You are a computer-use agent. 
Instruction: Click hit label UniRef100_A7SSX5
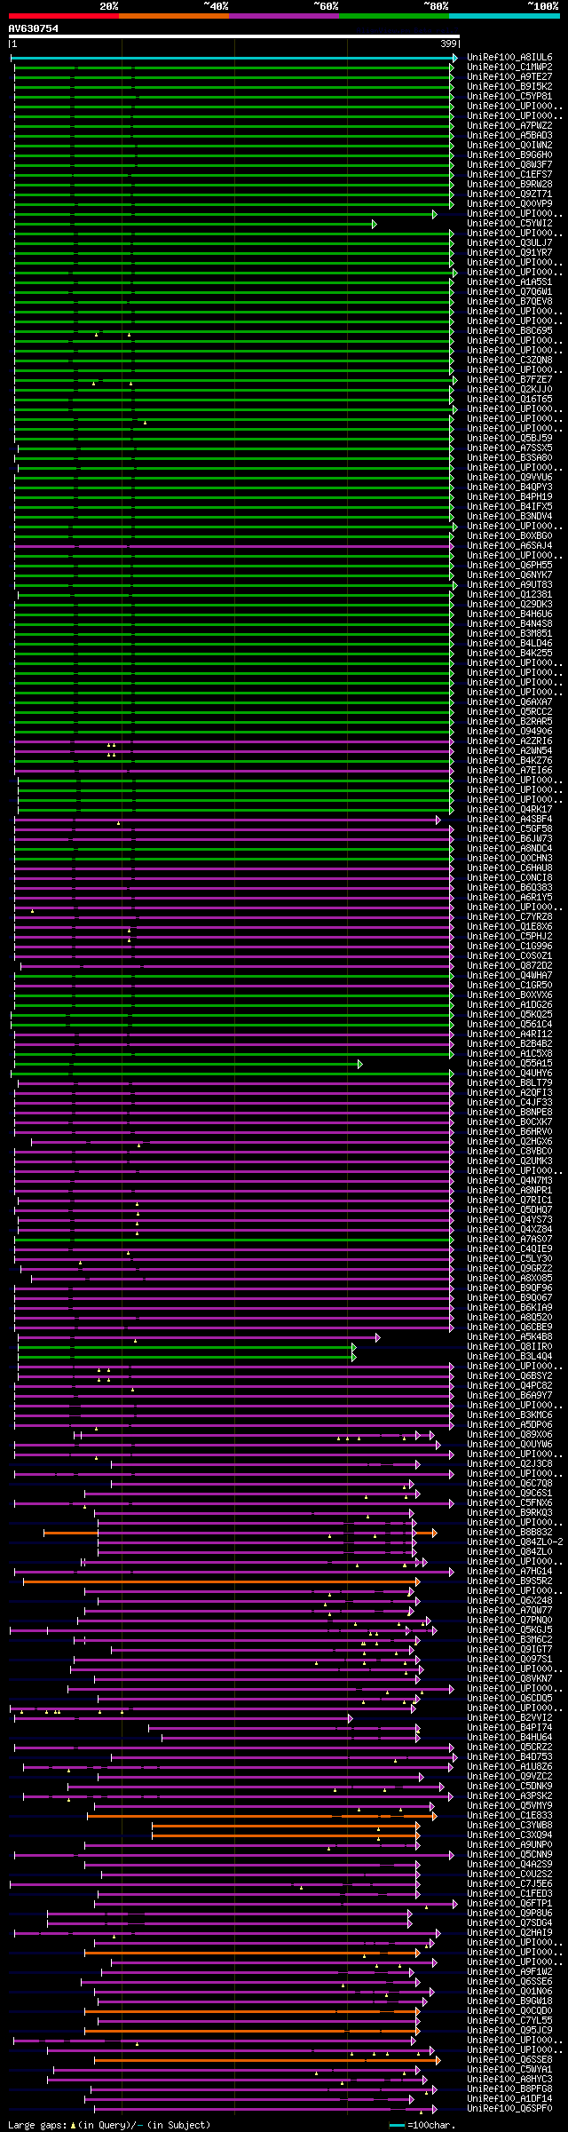pos(509,448)
